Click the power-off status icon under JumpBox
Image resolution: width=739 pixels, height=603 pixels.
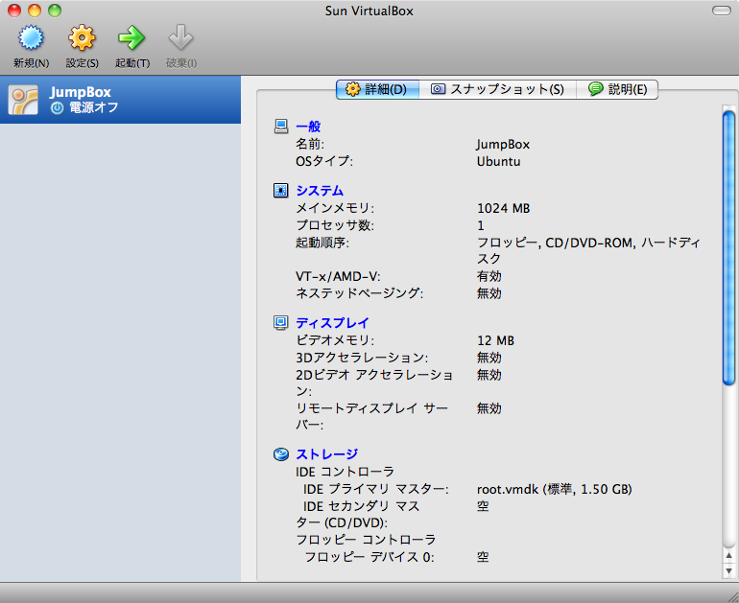(57, 108)
